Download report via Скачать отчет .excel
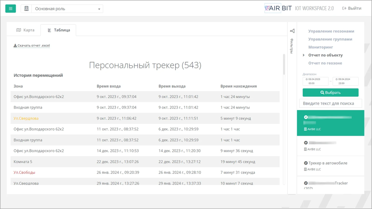This screenshot has width=372, height=209. click(x=32, y=46)
